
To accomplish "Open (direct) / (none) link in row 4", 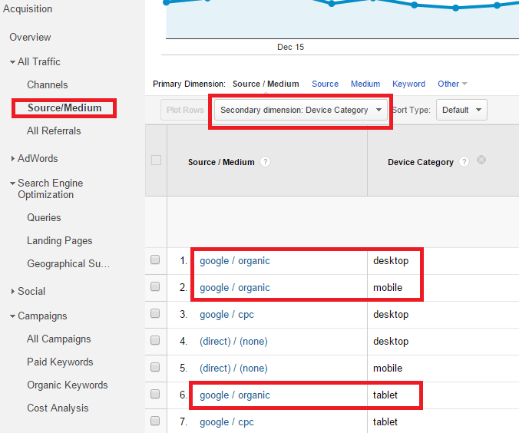I will click(x=233, y=342).
